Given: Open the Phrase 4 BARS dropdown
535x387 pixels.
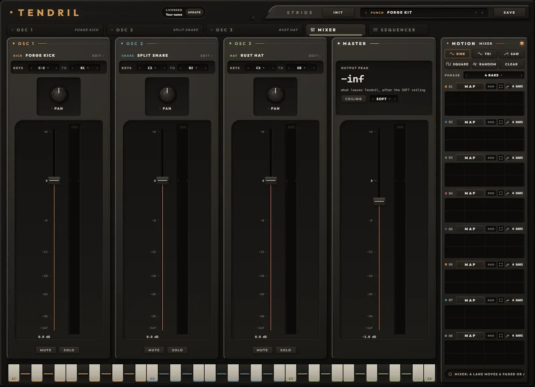Looking at the screenshot, I should tap(494, 75).
